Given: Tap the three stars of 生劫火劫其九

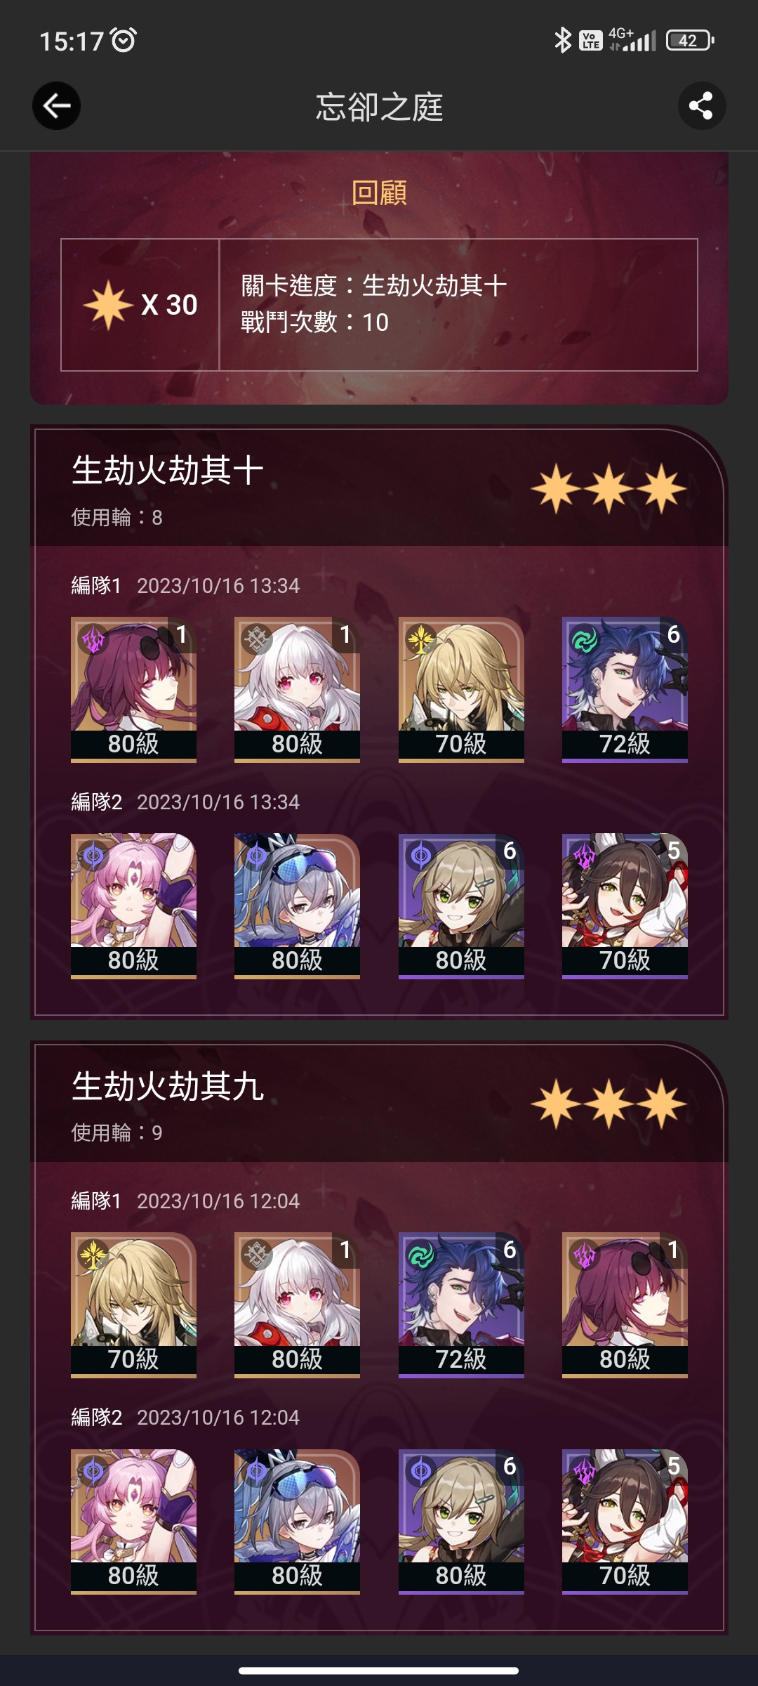Looking at the screenshot, I should point(609,1104).
